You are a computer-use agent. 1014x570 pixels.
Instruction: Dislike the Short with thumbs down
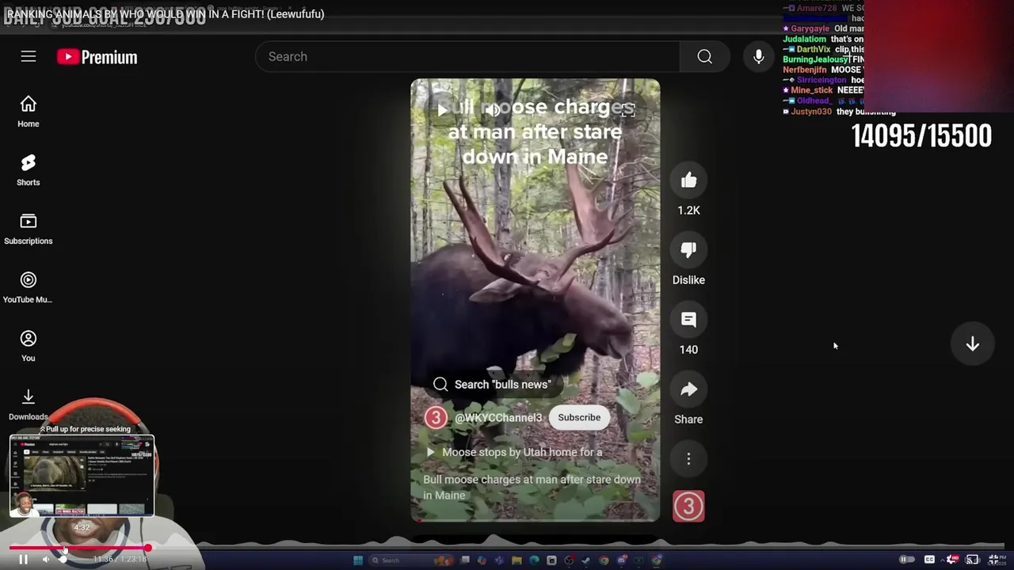tap(688, 250)
